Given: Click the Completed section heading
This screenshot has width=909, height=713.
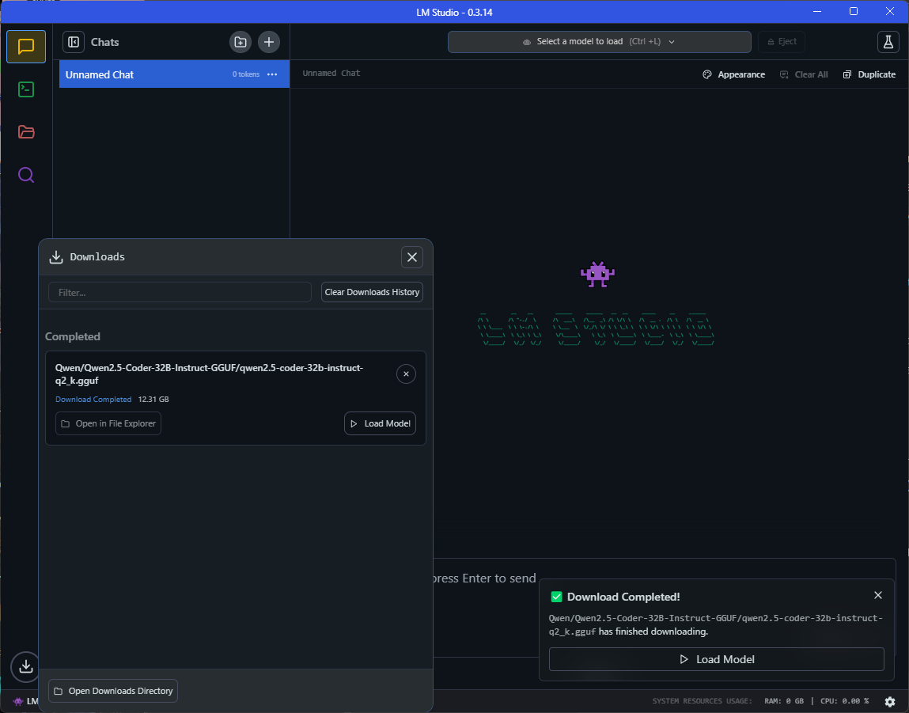Looking at the screenshot, I should (73, 337).
